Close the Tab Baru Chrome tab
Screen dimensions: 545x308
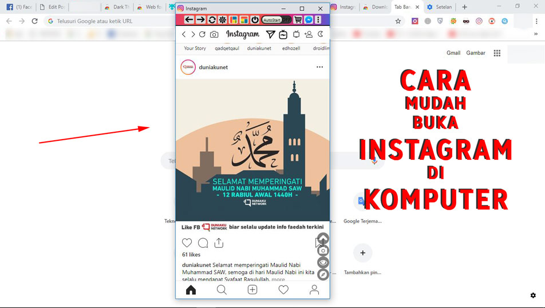coord(417,7)
